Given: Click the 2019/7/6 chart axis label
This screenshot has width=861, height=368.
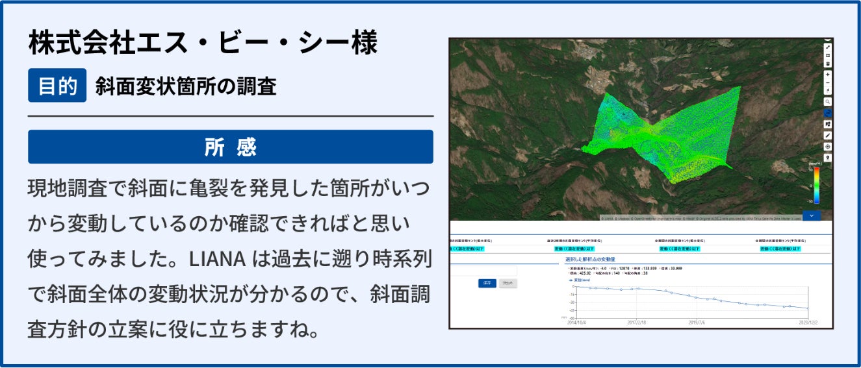Looking at the screenshot, I should click(x=697, y=323).
